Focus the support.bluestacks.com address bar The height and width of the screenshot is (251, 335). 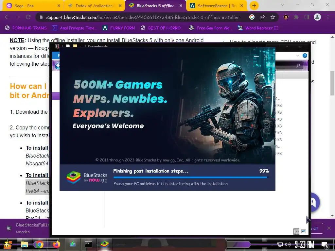(143, 17)
